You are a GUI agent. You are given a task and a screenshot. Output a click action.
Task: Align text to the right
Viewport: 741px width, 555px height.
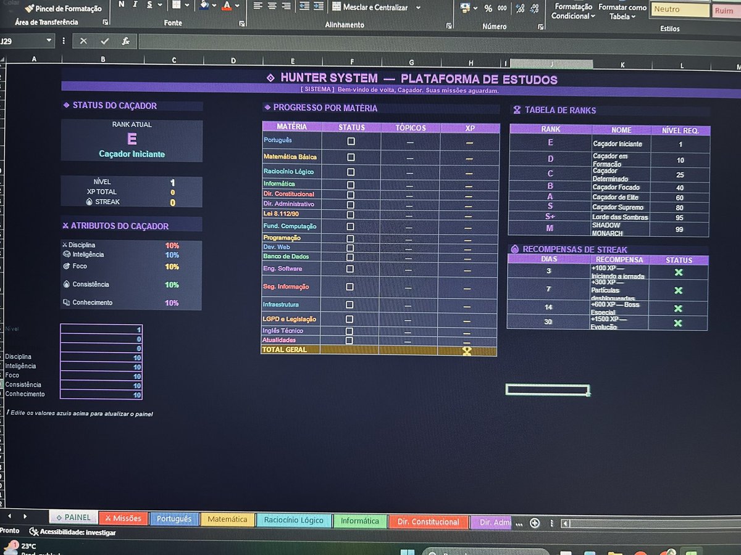pyautogui.click(x=286, y=6)
